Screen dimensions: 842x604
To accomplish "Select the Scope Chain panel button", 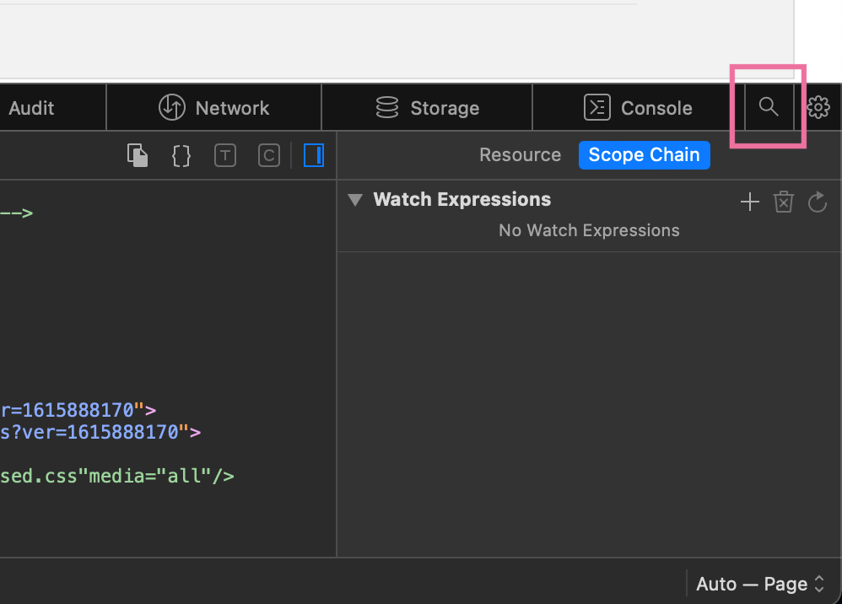I will click(644, 155).
